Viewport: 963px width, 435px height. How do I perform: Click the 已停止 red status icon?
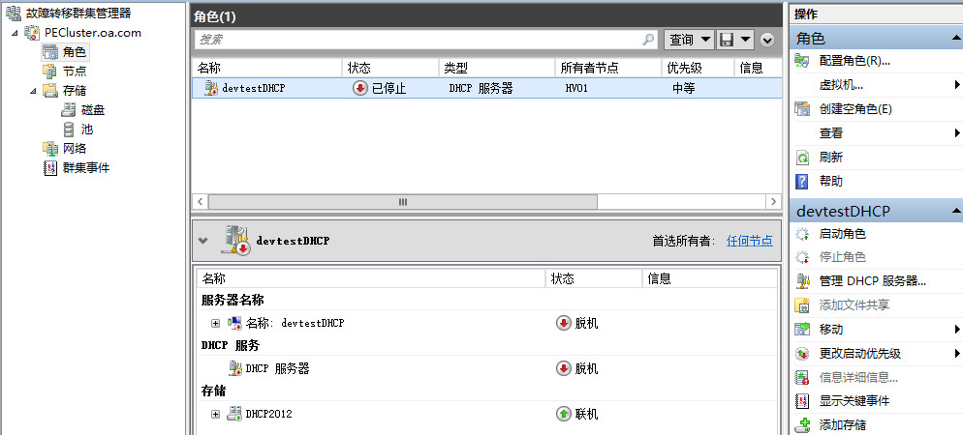pos(359,88)
